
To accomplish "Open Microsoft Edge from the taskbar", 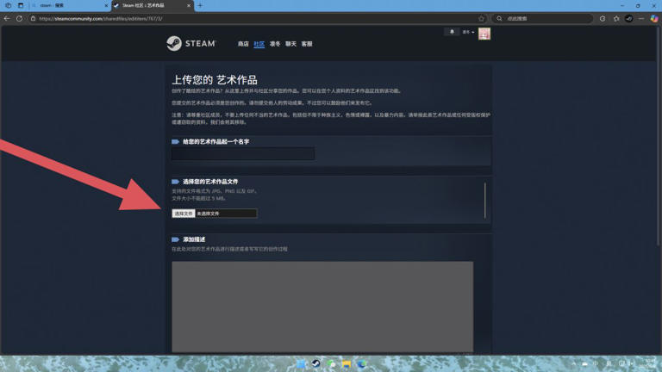I will click(362, 363).
